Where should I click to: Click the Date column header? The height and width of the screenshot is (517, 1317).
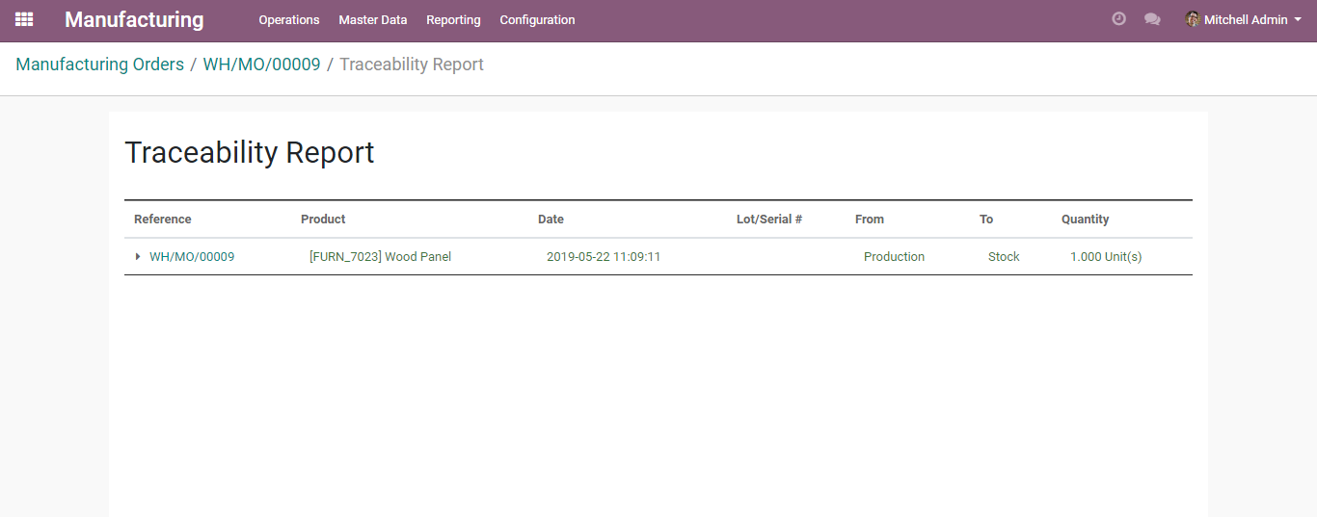(x=551, y=220)
